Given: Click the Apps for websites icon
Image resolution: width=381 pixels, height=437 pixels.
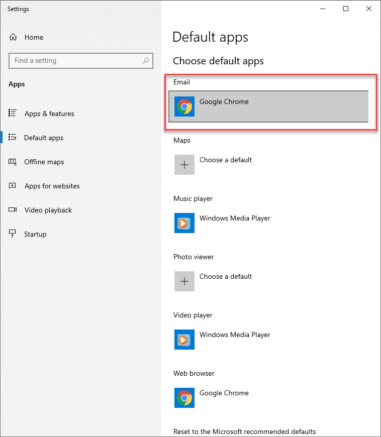Looking at the screenshot, I should [12, 186].
